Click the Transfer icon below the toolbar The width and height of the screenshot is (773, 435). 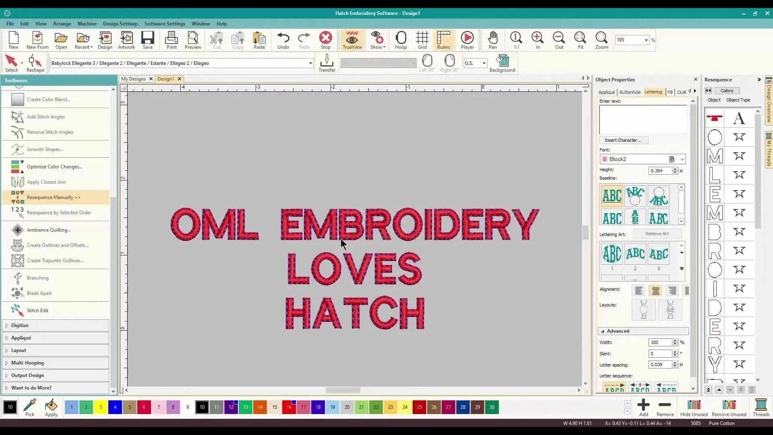click(327, 61)
